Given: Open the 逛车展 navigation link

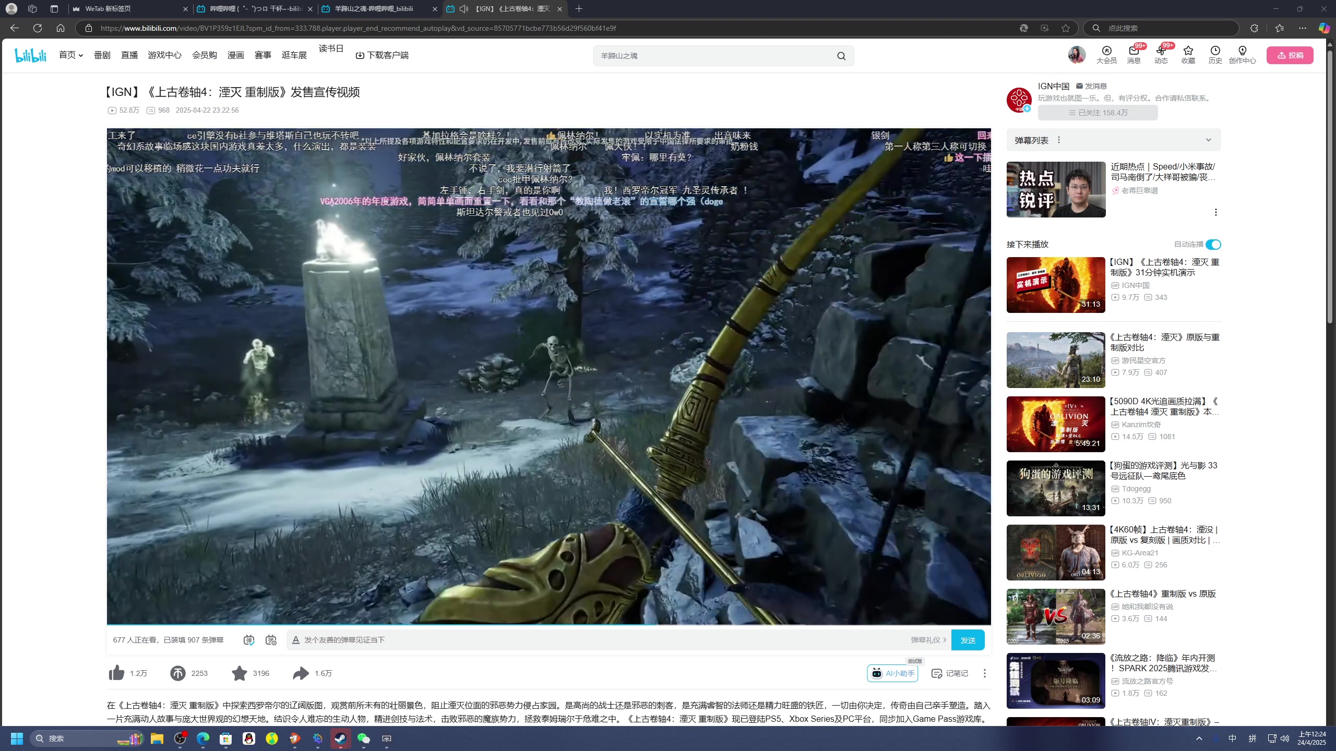Looking at the screenshot, I should click(294, 55).
